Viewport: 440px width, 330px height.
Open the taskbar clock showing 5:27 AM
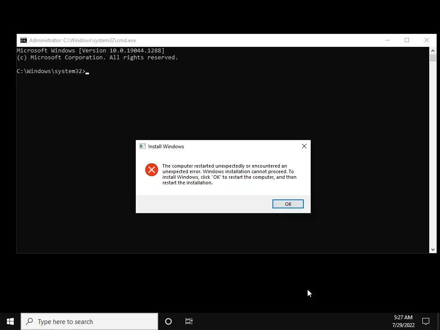(x=403, y=321)
